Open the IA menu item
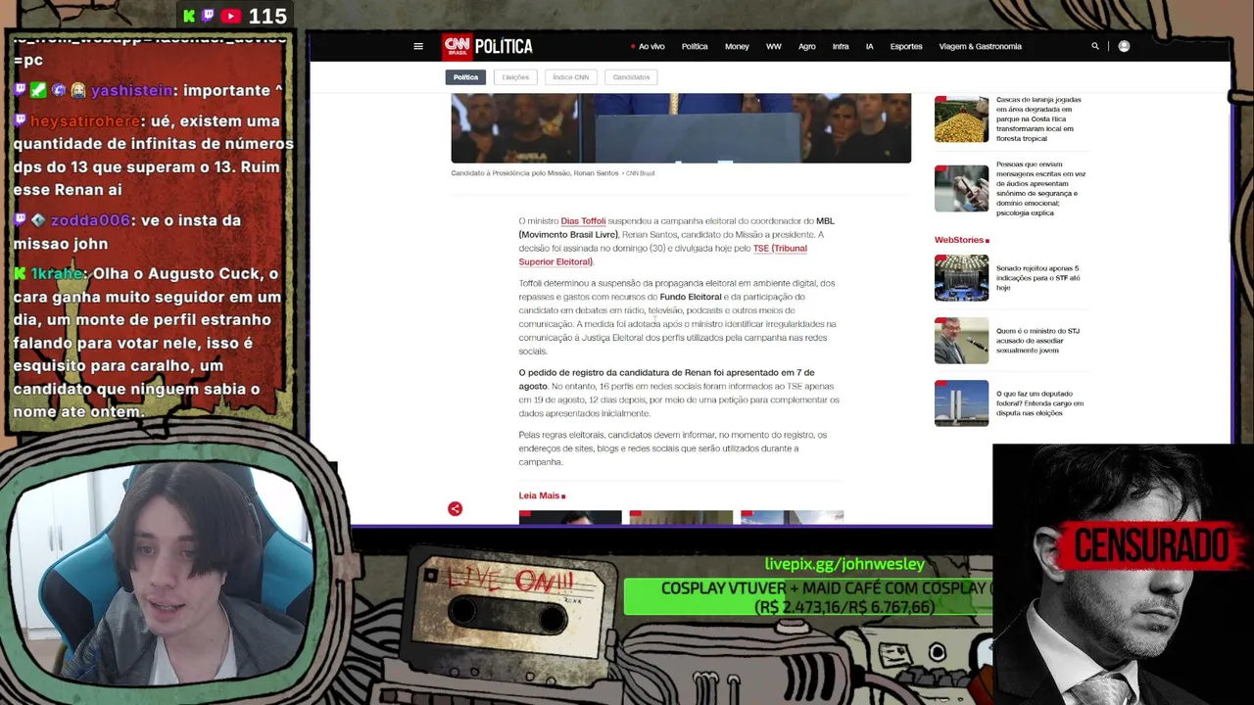 869,46
